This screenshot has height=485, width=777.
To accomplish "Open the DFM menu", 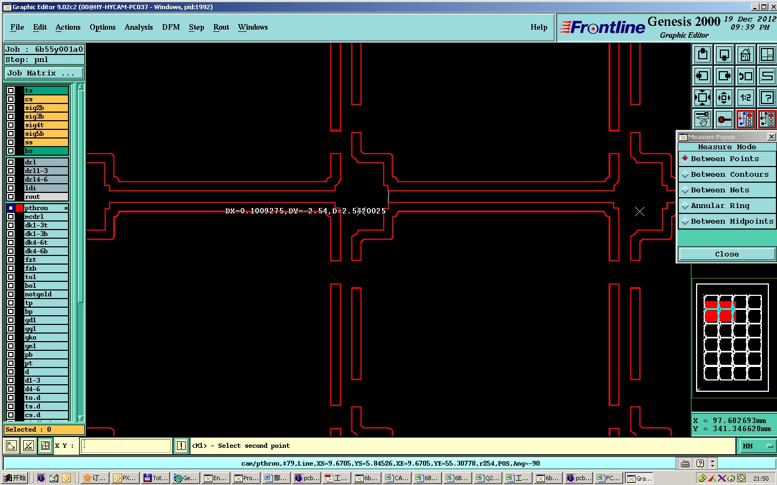I will [171, 27].
